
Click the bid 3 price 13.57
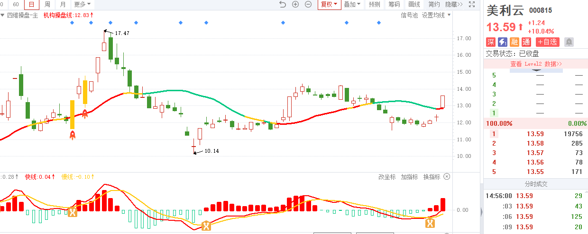(x=535, y=153)
